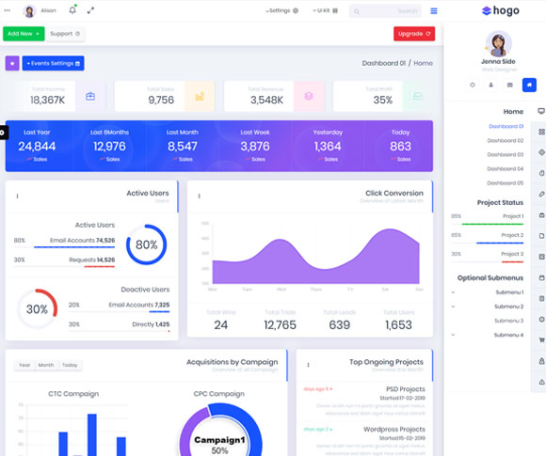
Task: Click the mail icon under Jenna Side
Action: [510, 85]
